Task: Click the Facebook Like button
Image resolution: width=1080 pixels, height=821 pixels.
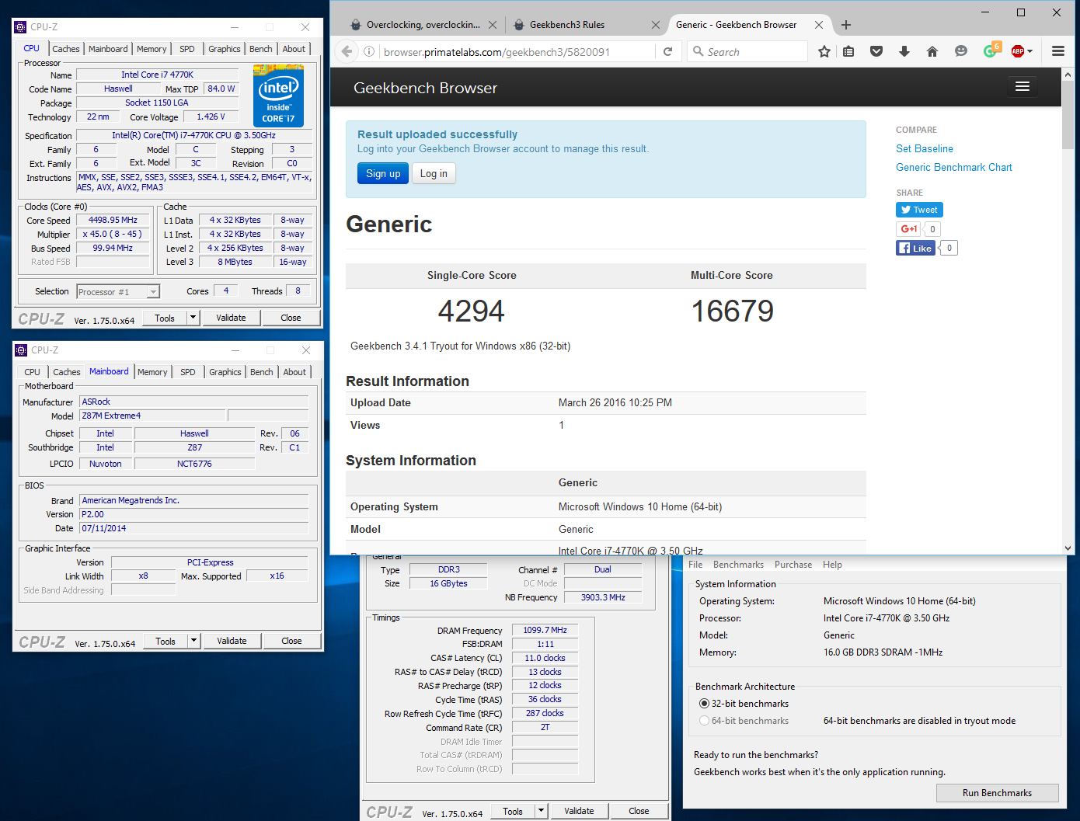Action: pos(915,248)
